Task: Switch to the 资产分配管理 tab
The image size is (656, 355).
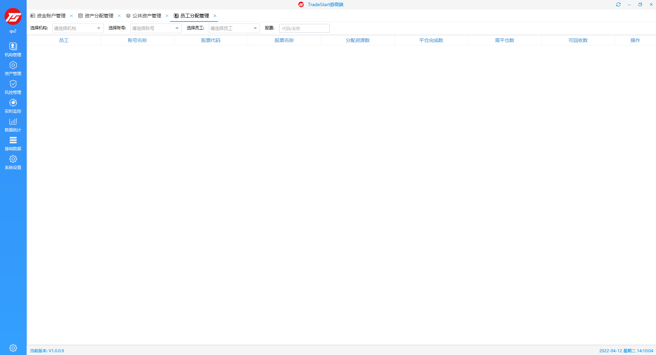Action: (x=99, y=16)
